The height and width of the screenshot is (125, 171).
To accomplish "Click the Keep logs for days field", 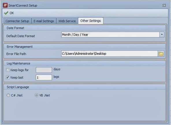I will click(x=44, y=70).
